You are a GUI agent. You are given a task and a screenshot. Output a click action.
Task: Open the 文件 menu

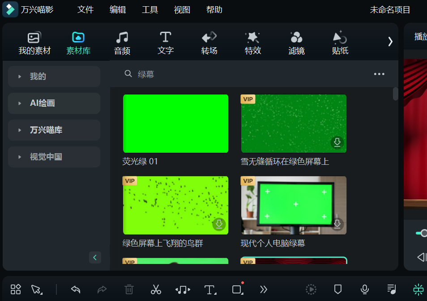coord(85,9)
